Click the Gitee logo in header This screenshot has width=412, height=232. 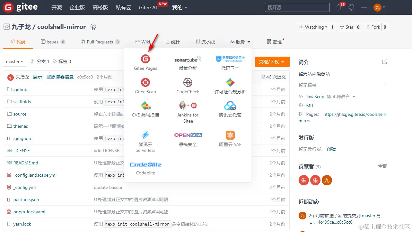coord(20,7)
